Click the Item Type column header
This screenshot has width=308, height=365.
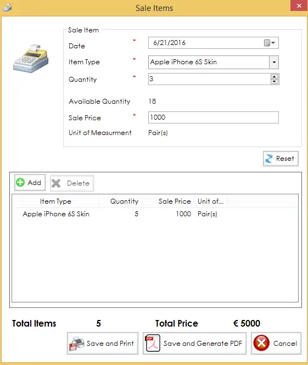tap(55, 201)
